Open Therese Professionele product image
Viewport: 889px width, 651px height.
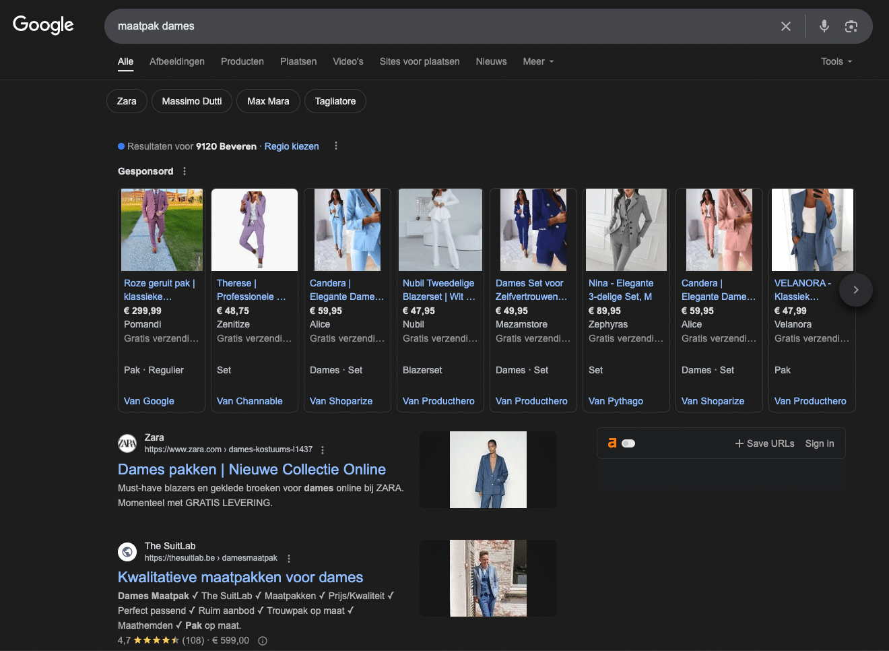coord(255,230)
